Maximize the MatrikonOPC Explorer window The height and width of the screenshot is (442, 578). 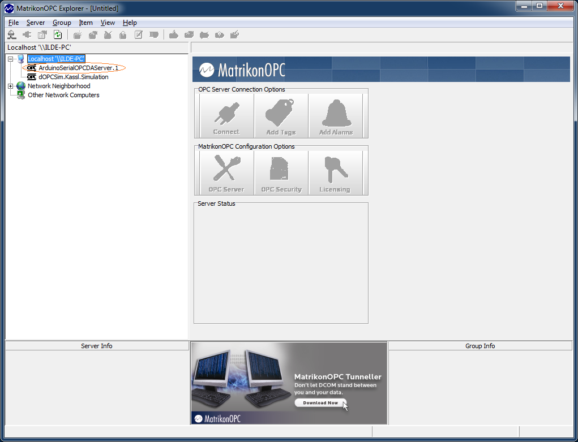(540, 6)
